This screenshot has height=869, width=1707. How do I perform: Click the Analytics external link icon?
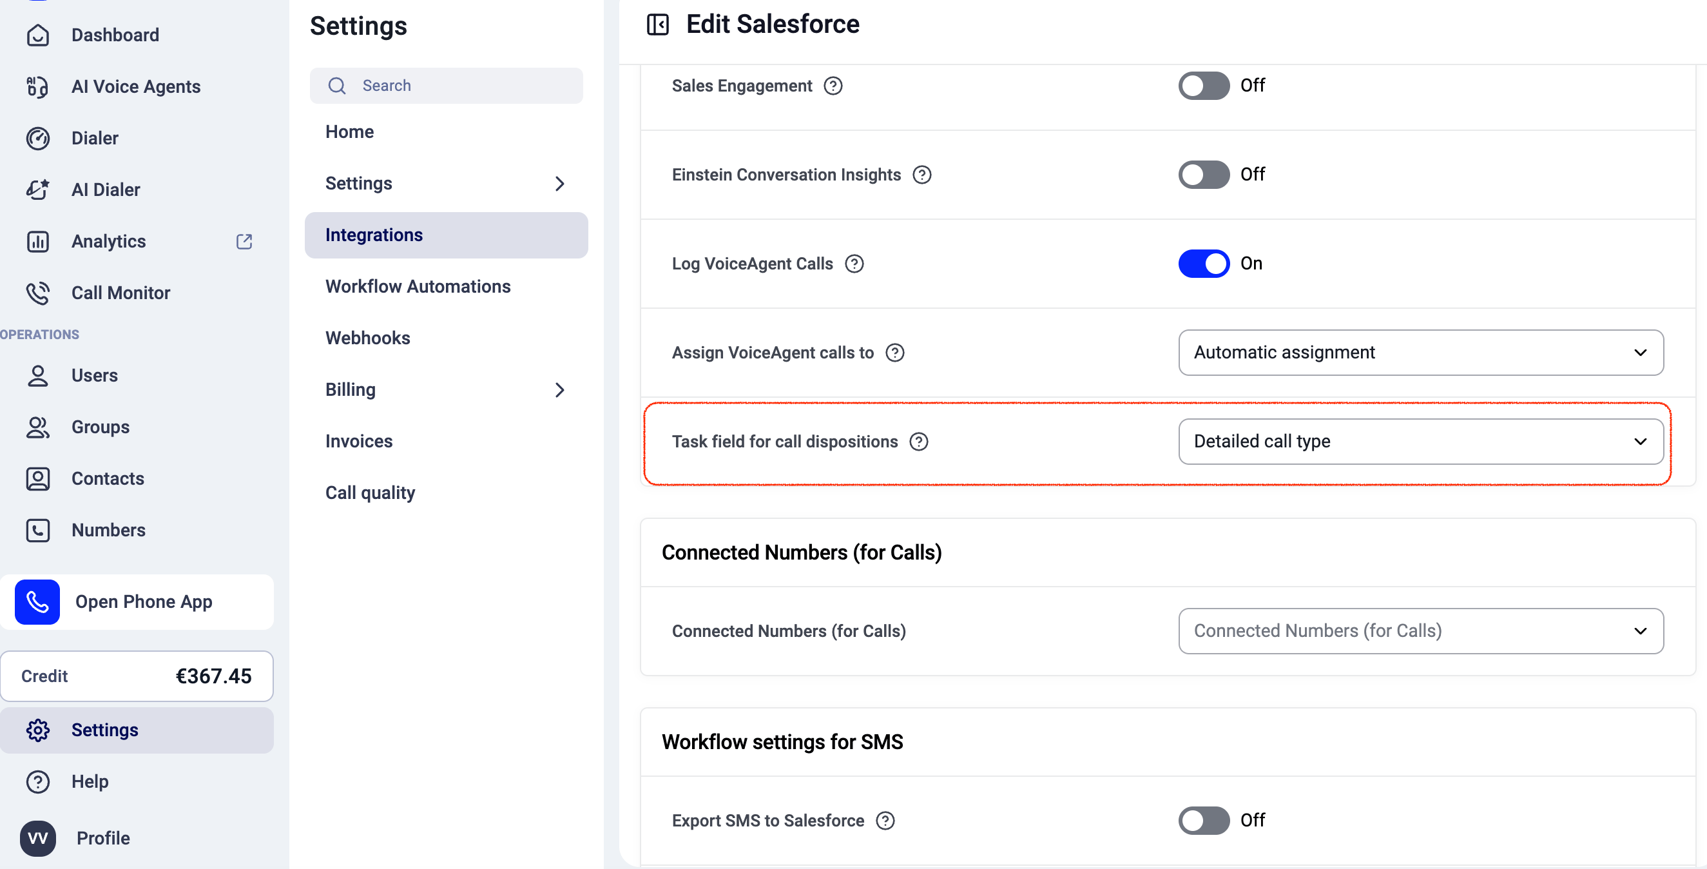click(x=244, y=241)
